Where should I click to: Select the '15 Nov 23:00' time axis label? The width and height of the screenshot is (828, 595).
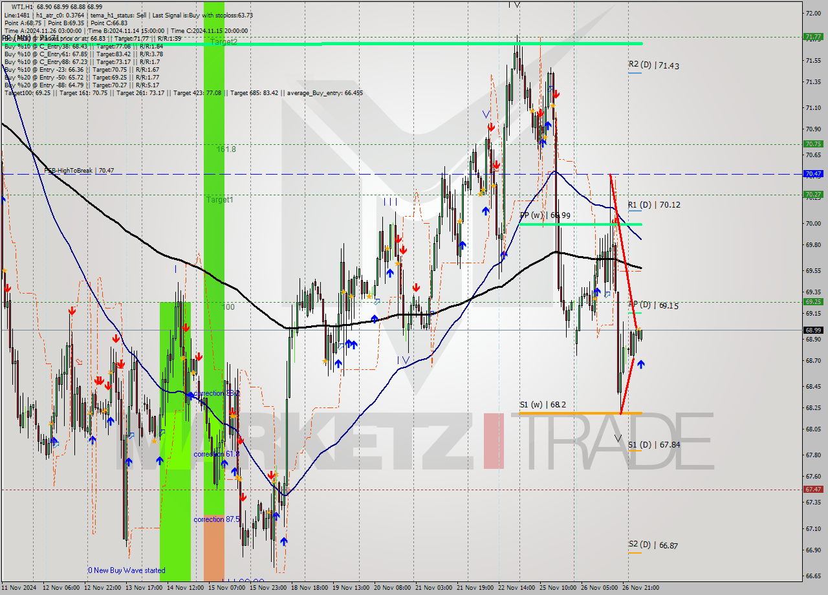coord(268,588)
